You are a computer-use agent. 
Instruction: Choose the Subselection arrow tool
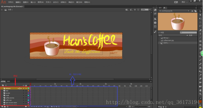[200, 15]
